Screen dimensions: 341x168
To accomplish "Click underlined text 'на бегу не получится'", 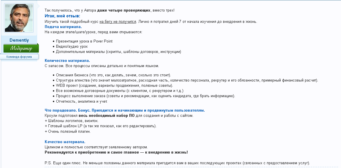I will coord(118,21).
